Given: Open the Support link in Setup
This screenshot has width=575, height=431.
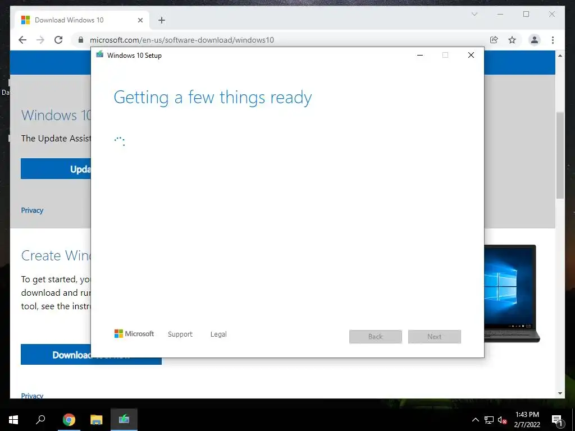Looking at the screenshot, I should 180,334.
